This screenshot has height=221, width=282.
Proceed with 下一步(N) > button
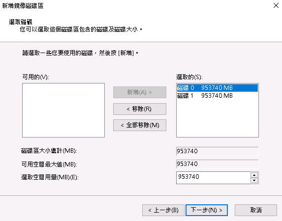(x=207, y=210)
